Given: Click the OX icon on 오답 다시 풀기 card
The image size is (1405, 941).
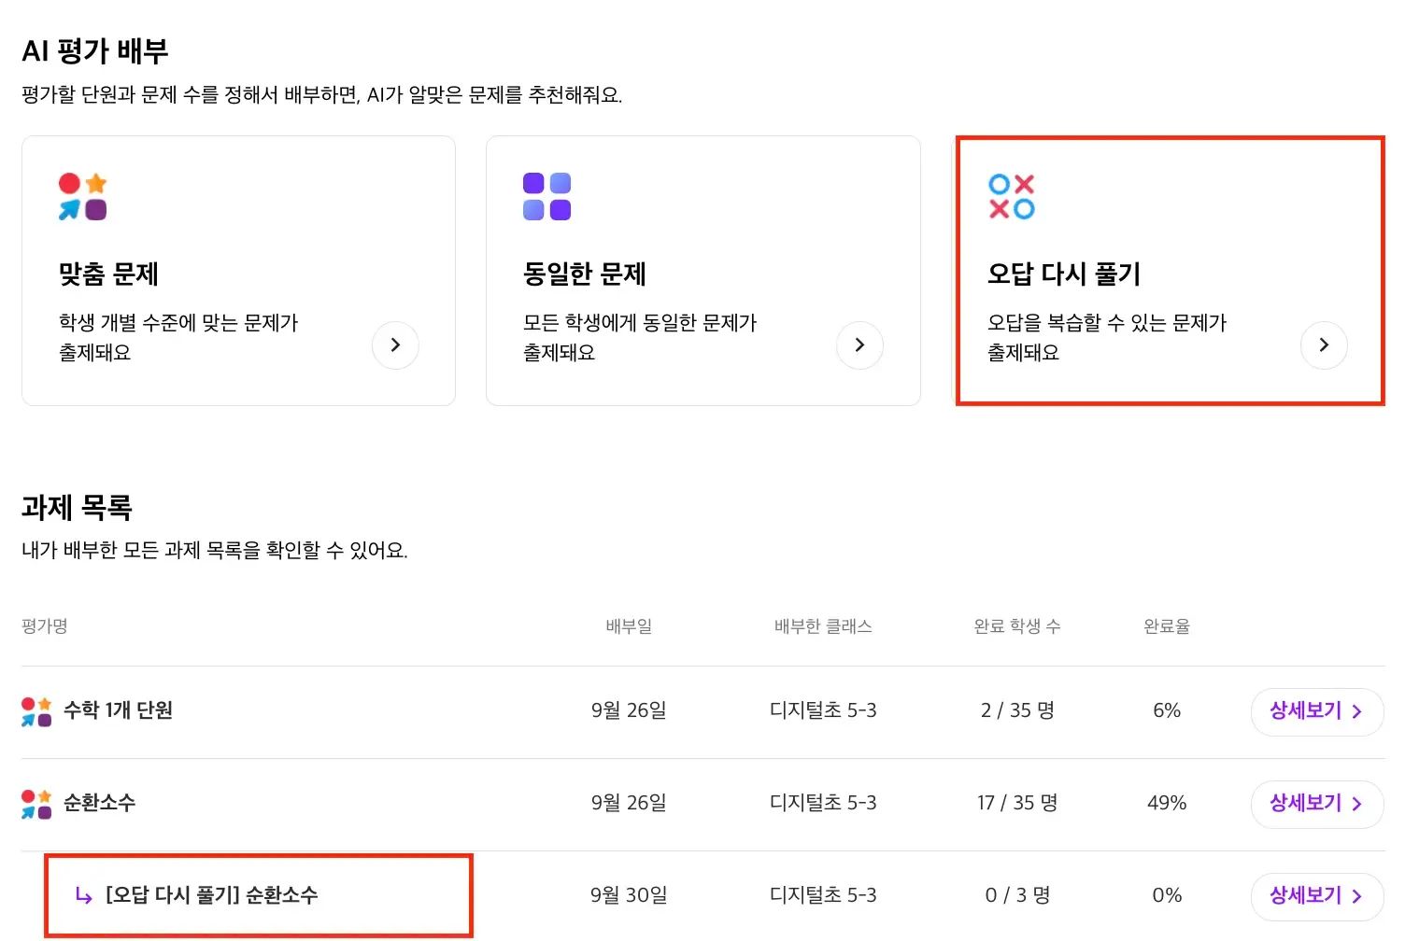Looking at the screenshot, I should [x=1011, y=194].
